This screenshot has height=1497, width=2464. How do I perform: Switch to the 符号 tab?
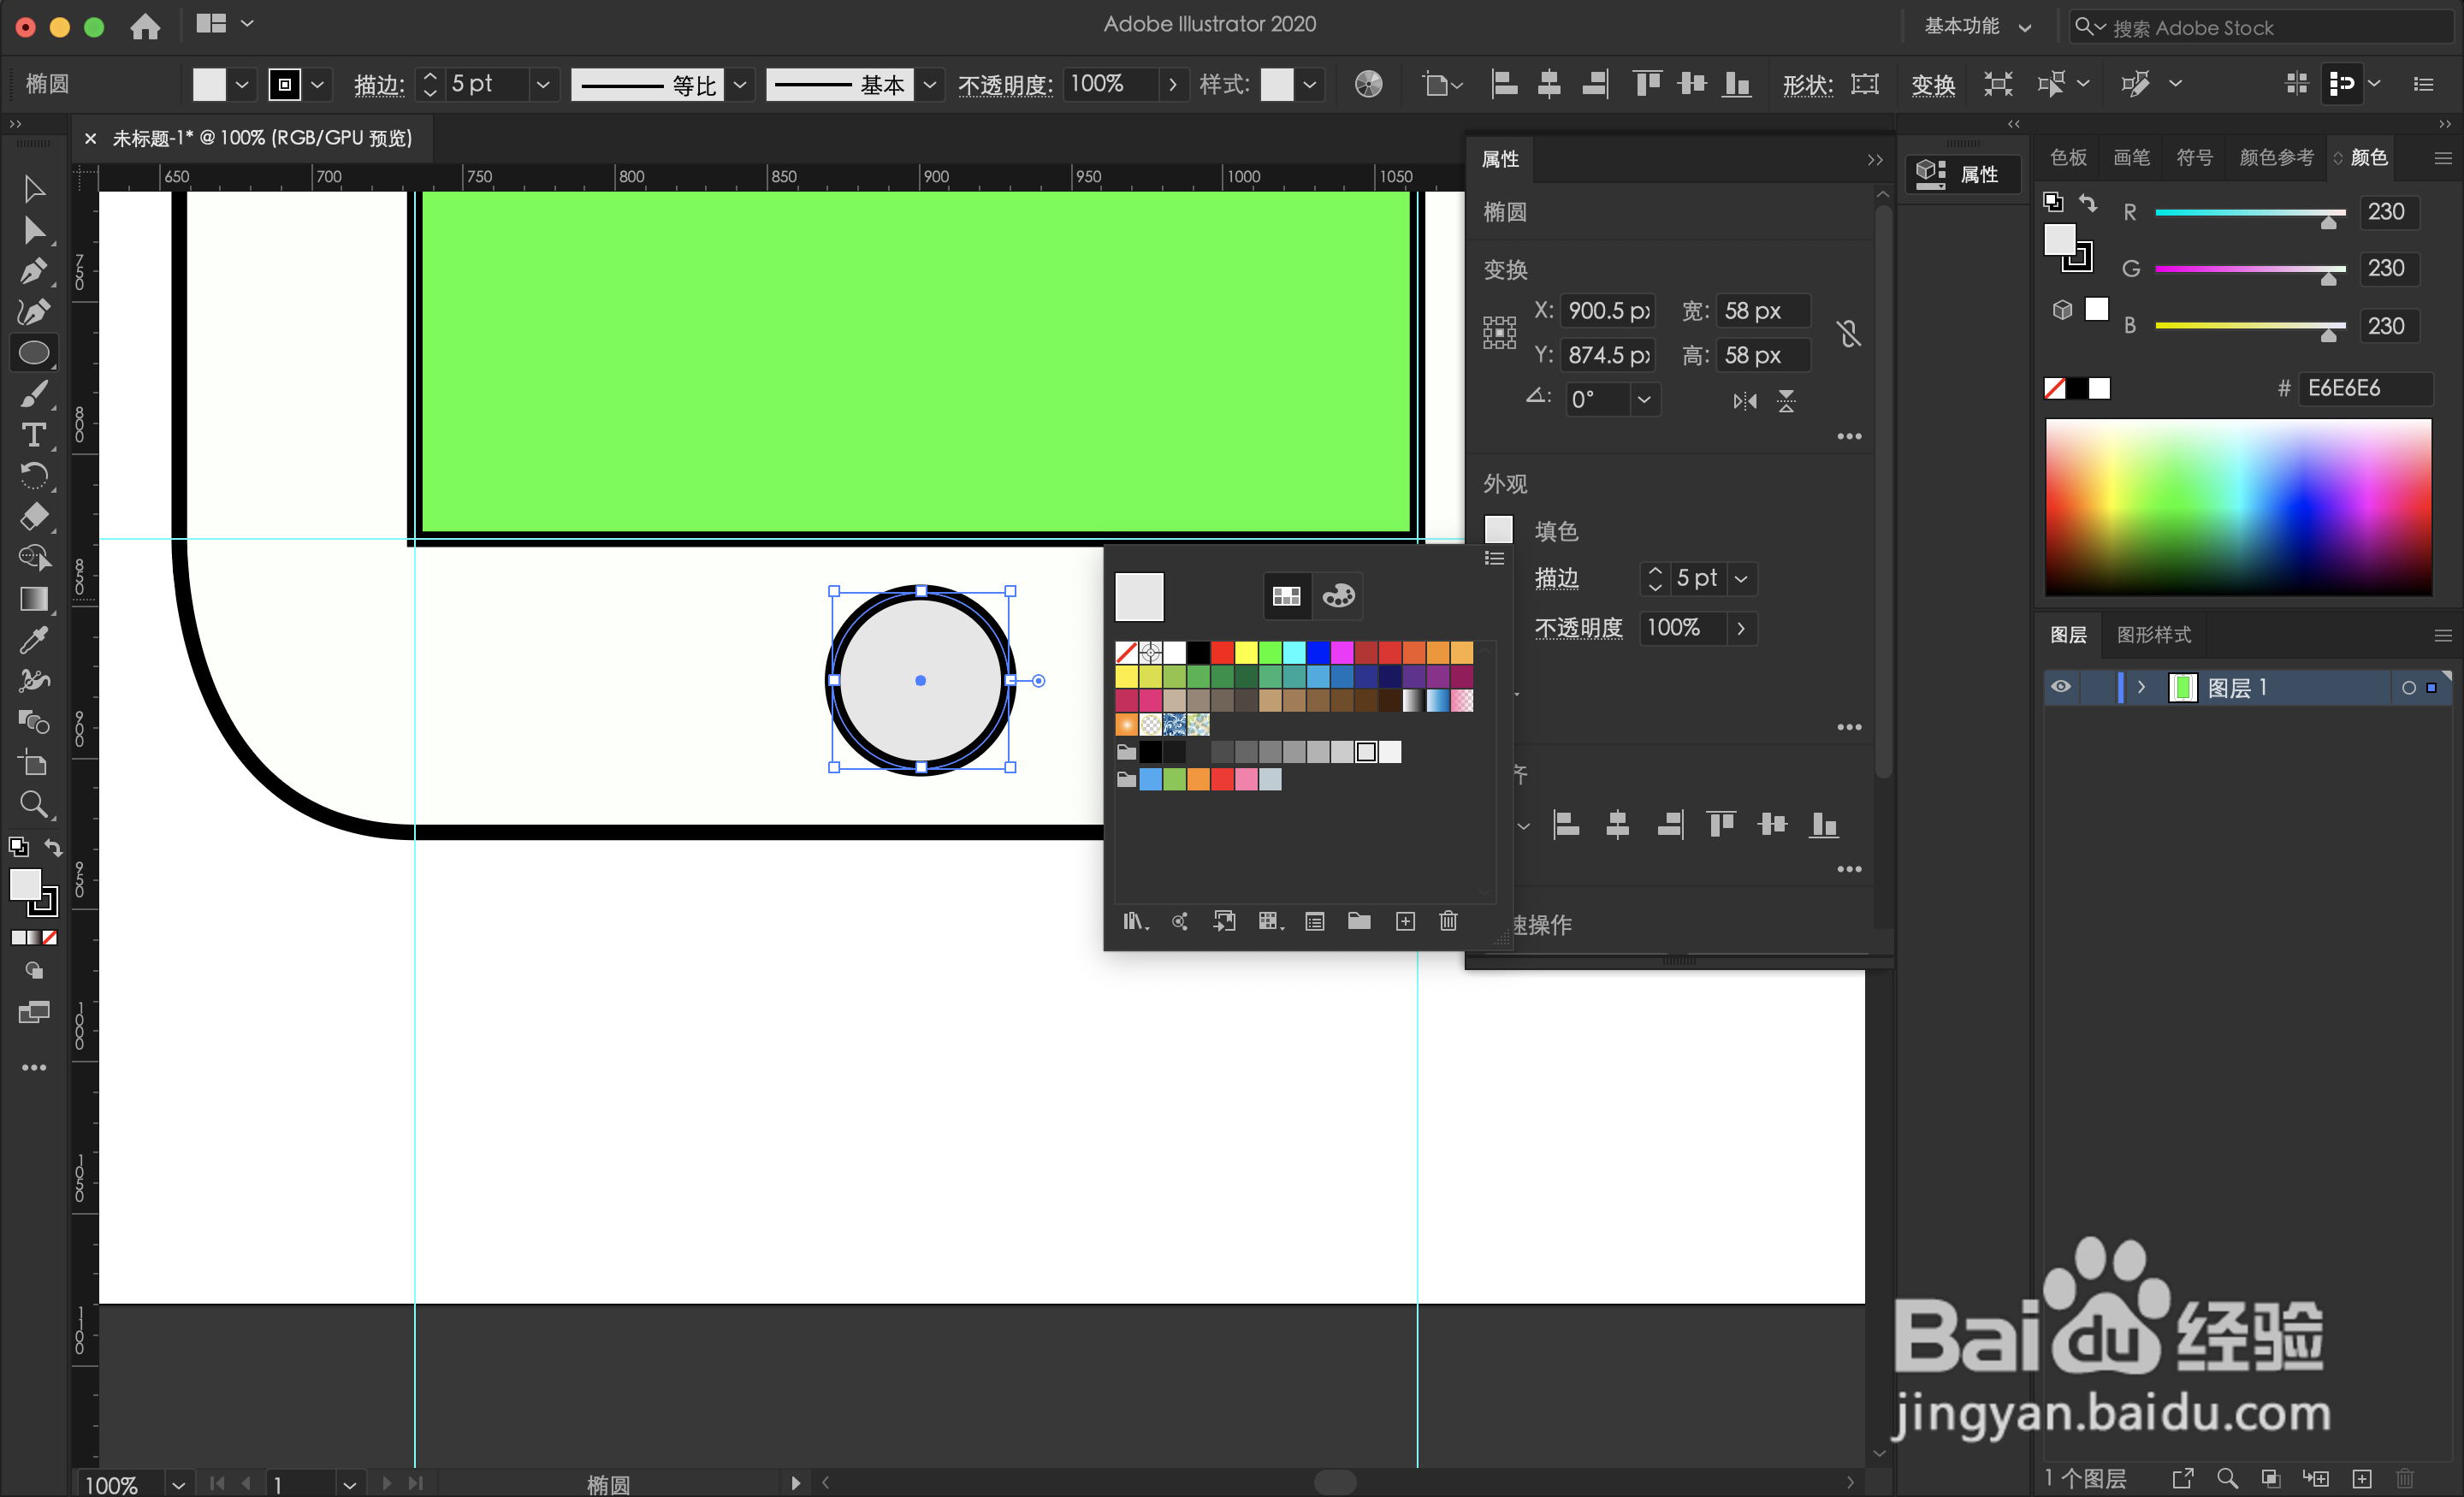2194,157
